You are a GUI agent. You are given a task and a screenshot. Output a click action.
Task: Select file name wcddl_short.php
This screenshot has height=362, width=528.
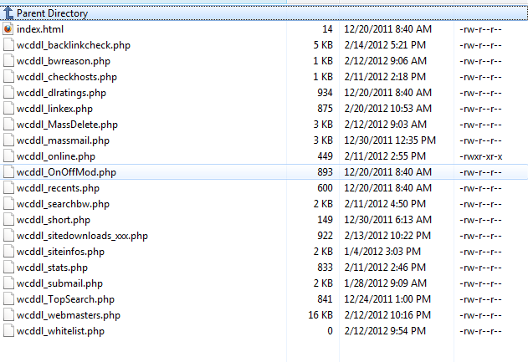pos(54,220)
